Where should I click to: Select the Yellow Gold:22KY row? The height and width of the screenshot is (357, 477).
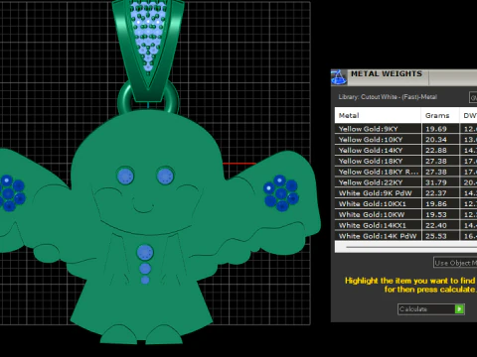(405, 182)
